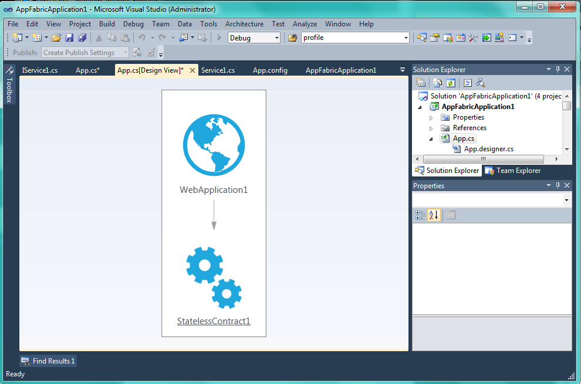The height and width of the screenshot is (384, 581).
Task: Save the current file with the floppy icon
Action: click(x=69, y=38)
